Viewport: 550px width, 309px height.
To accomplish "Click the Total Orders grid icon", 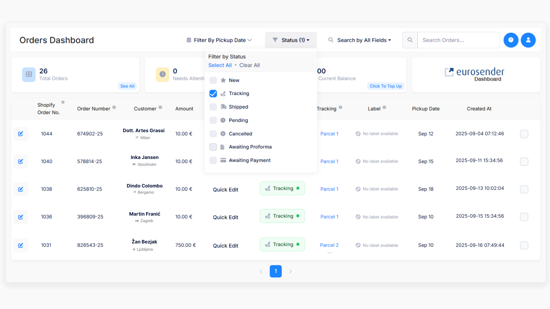I will (29, 75).
